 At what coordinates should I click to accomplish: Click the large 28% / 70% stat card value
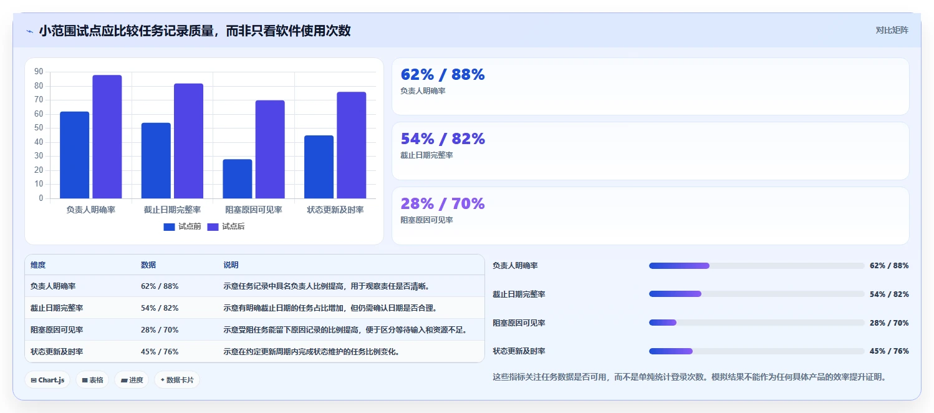click(x=443, y=203)
